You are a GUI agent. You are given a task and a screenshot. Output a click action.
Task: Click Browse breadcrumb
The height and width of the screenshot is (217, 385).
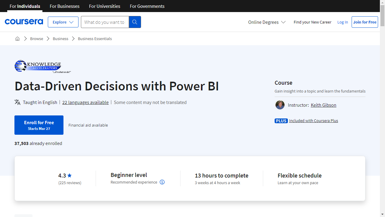click(36, 39)
